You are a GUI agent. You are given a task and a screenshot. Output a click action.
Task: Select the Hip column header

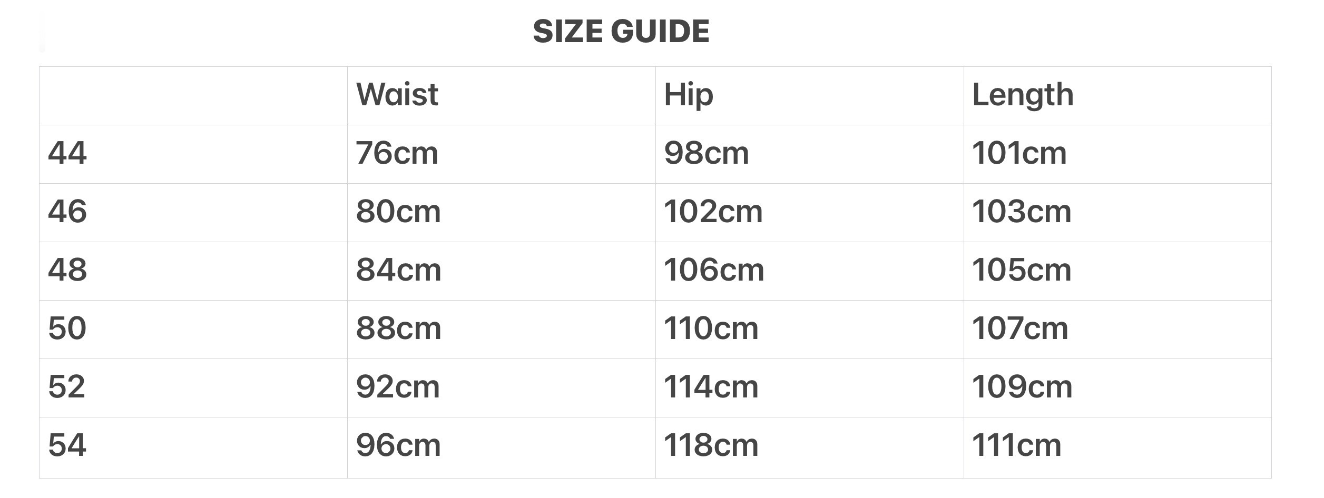tap(688, 95)
